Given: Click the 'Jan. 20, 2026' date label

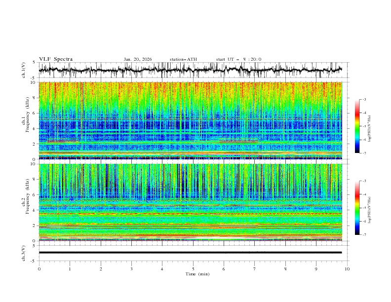Looking at the screenshot, I should pyautogui.click(x=138, y=59).
